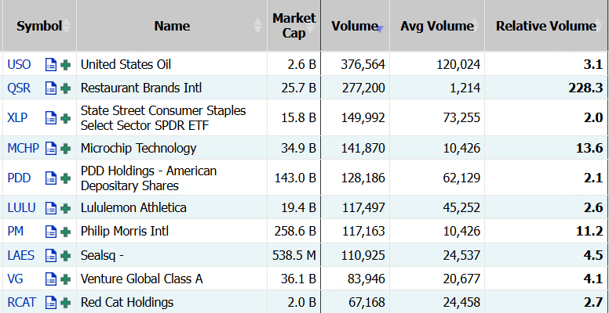
Task: Click the green plus icon beside RCAT
Action: (65, 302)
